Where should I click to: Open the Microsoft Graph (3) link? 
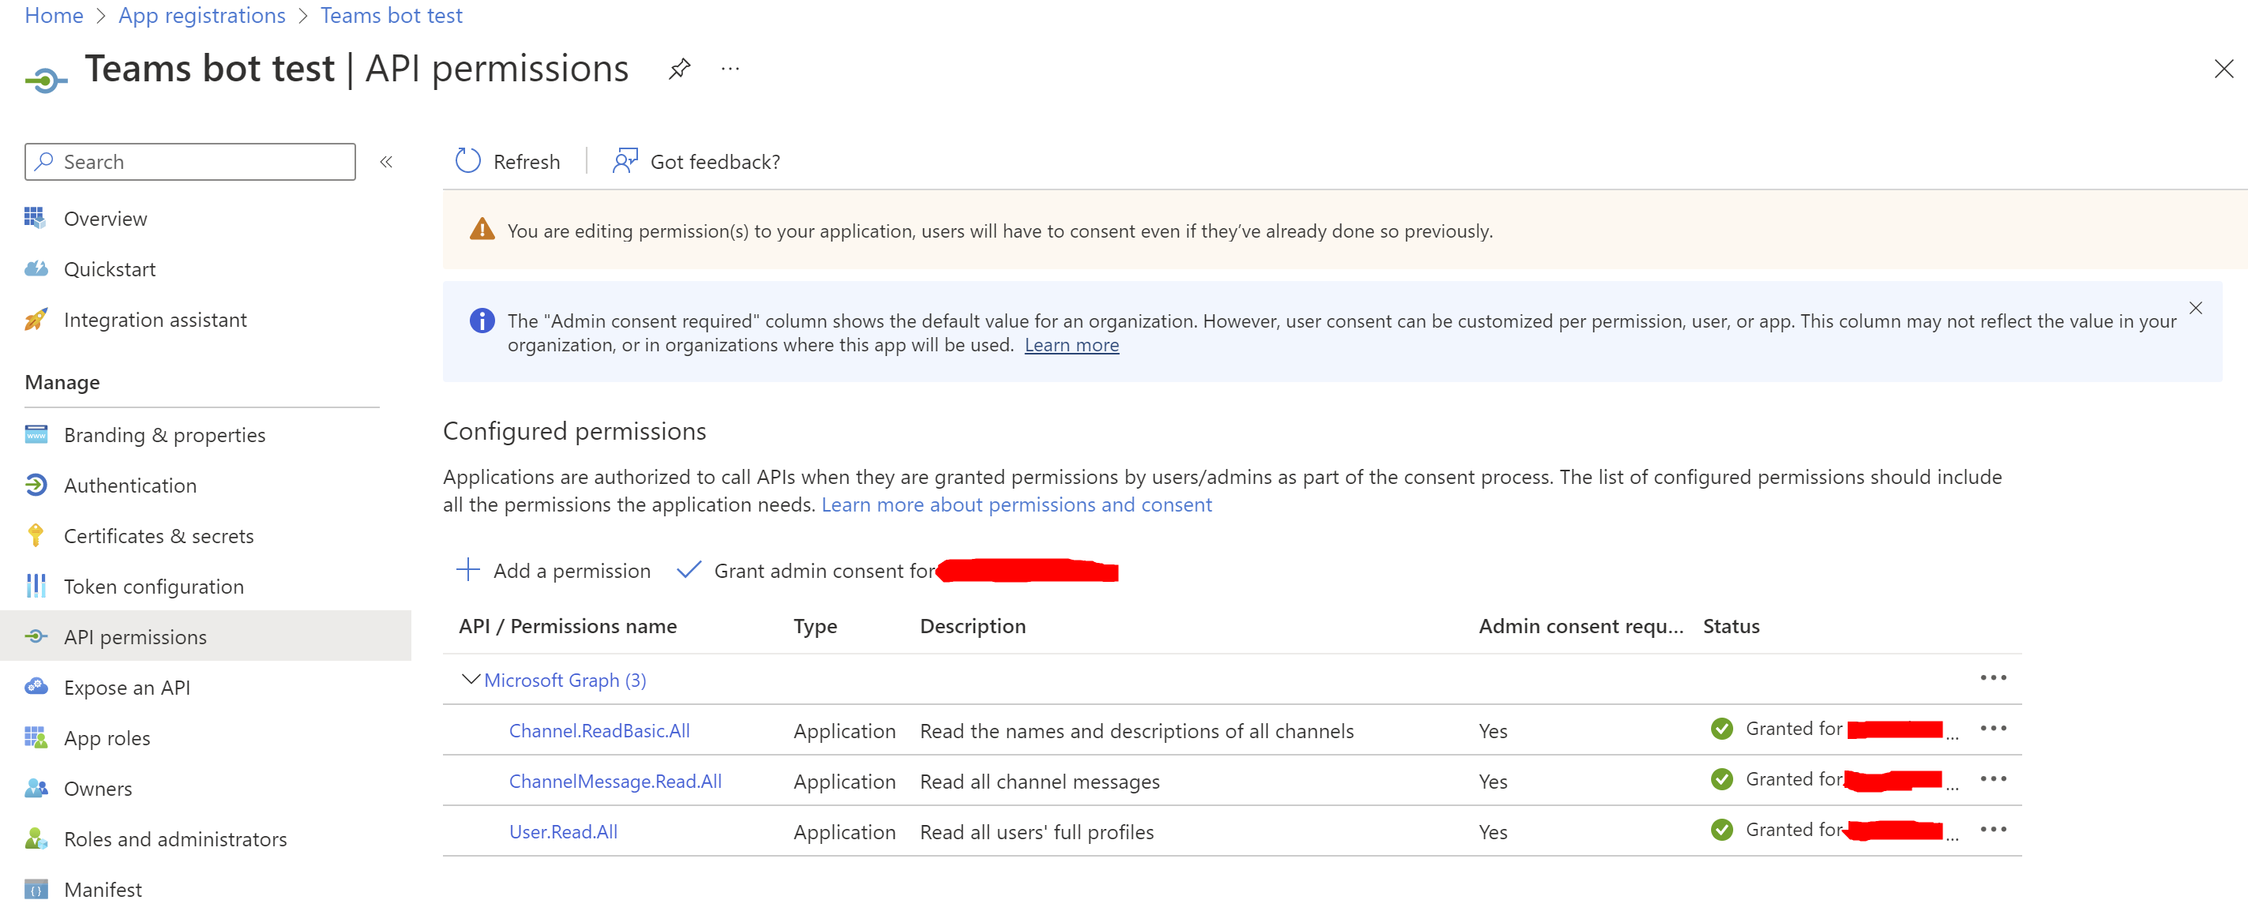[x=565, y=681]
